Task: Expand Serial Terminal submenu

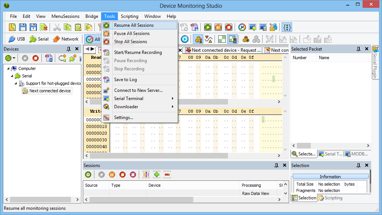Action: [140, 99]
